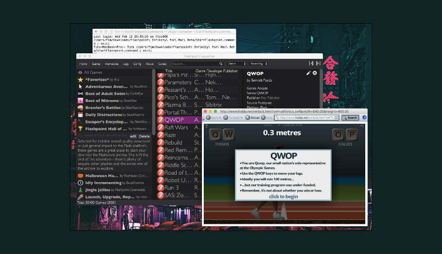The width and height of the screenshot is (442, 254).
Task: Click the Q key button in QWOP
Action: point(215,134)
